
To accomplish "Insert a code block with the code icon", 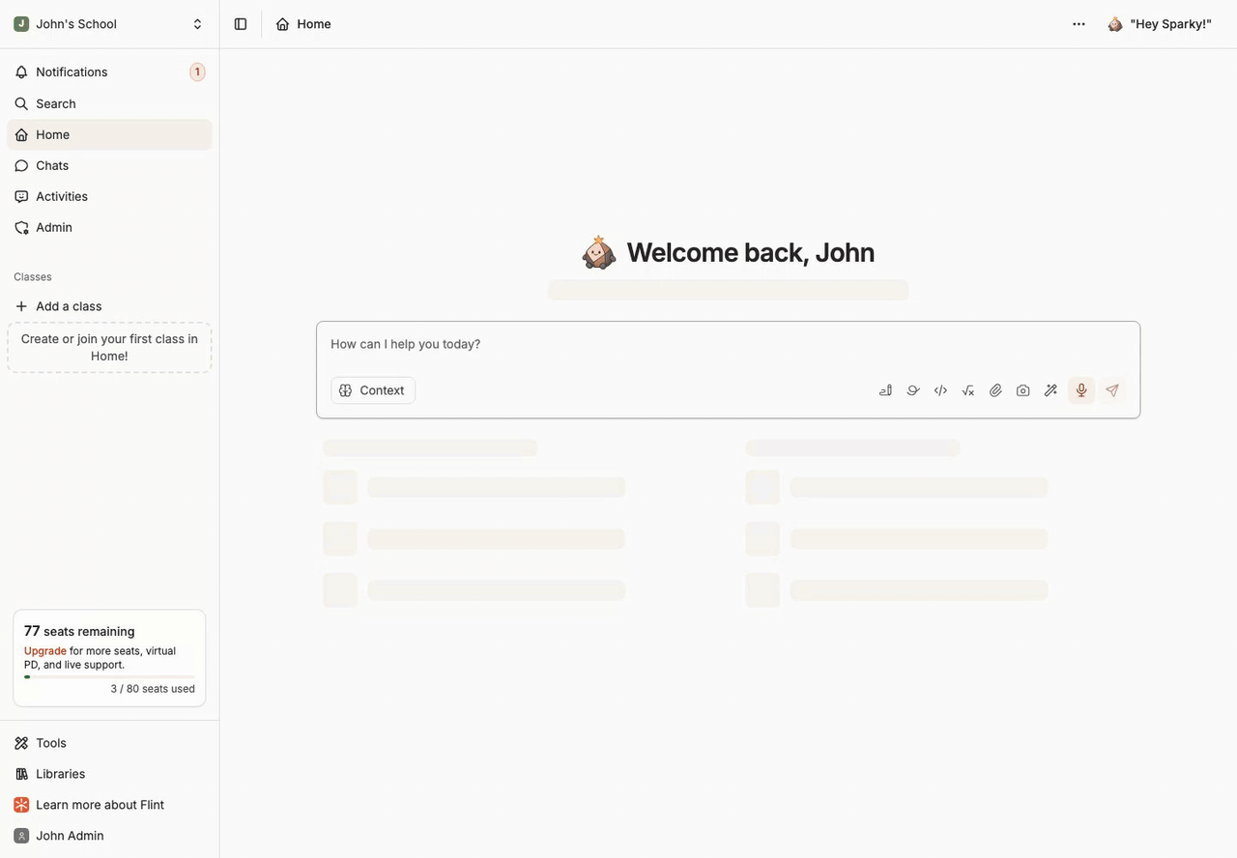I will coord(940,390).
